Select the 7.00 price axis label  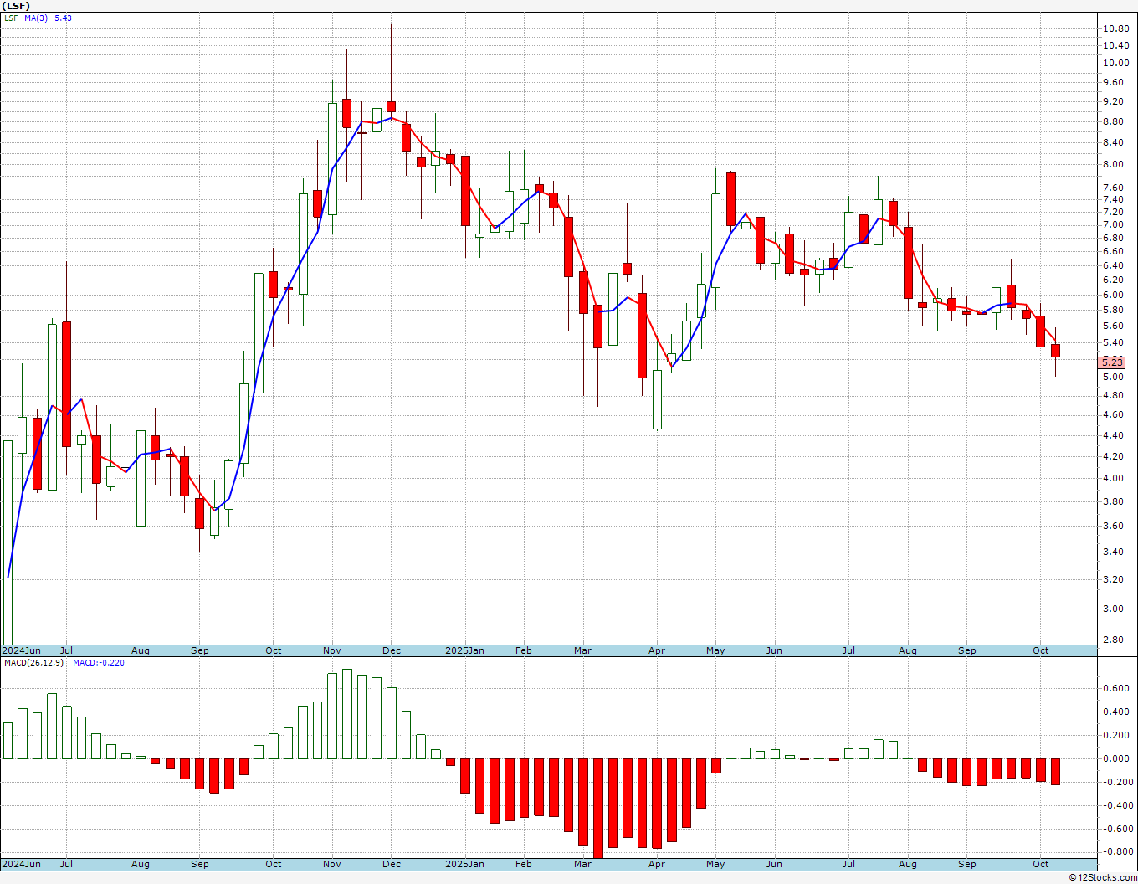click(x=1112, y=224)
